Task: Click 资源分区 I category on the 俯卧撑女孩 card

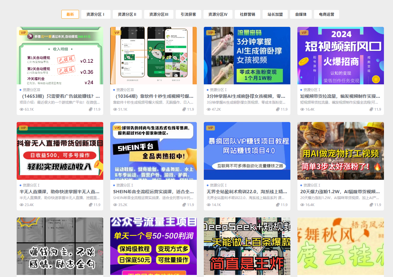Action: click(x=218, y=90)
